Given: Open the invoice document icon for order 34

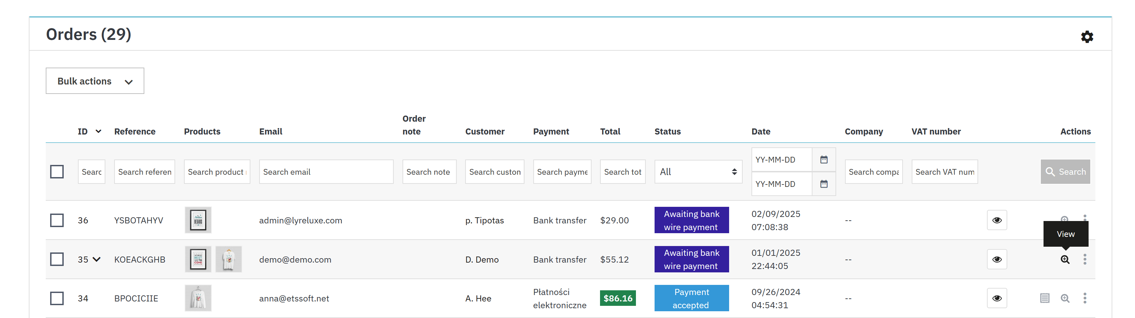Looking at the screenshot, I should 1045,298.
